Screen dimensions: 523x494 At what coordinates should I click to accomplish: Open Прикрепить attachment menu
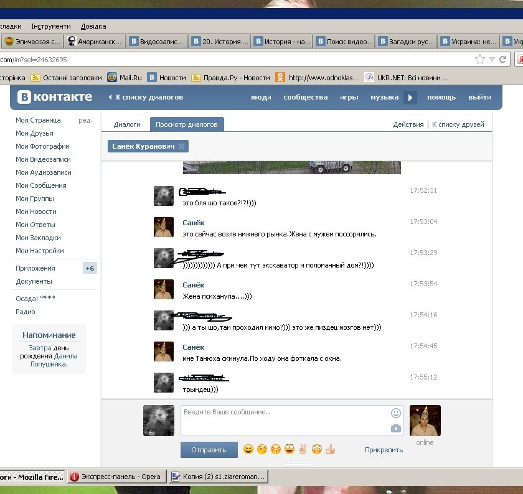384,450
